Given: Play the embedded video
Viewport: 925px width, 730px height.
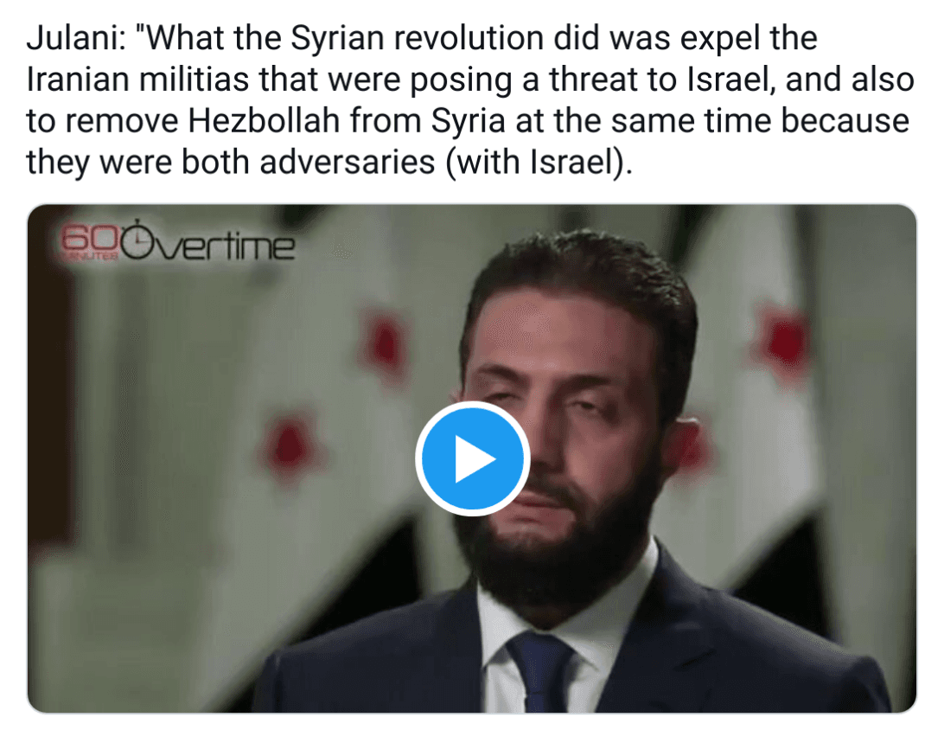Looking at the screenshot, I should point(473,458).
